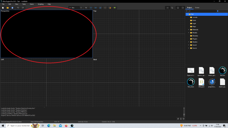Click the project search input field
Image resolution: width=228 pixels, height=128 pixels.
point(202,11)
